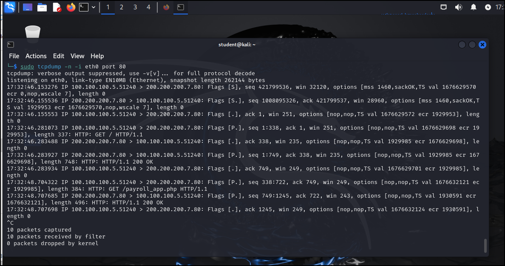Click the 'HTTP: GET / HTTP/1.1' text
Screen dimensions: 505x266
(x=108, y=135)
